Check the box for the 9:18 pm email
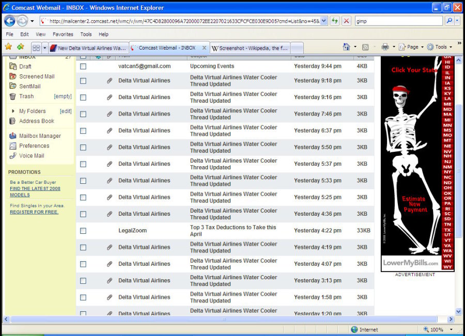 [x=83, y=81]
